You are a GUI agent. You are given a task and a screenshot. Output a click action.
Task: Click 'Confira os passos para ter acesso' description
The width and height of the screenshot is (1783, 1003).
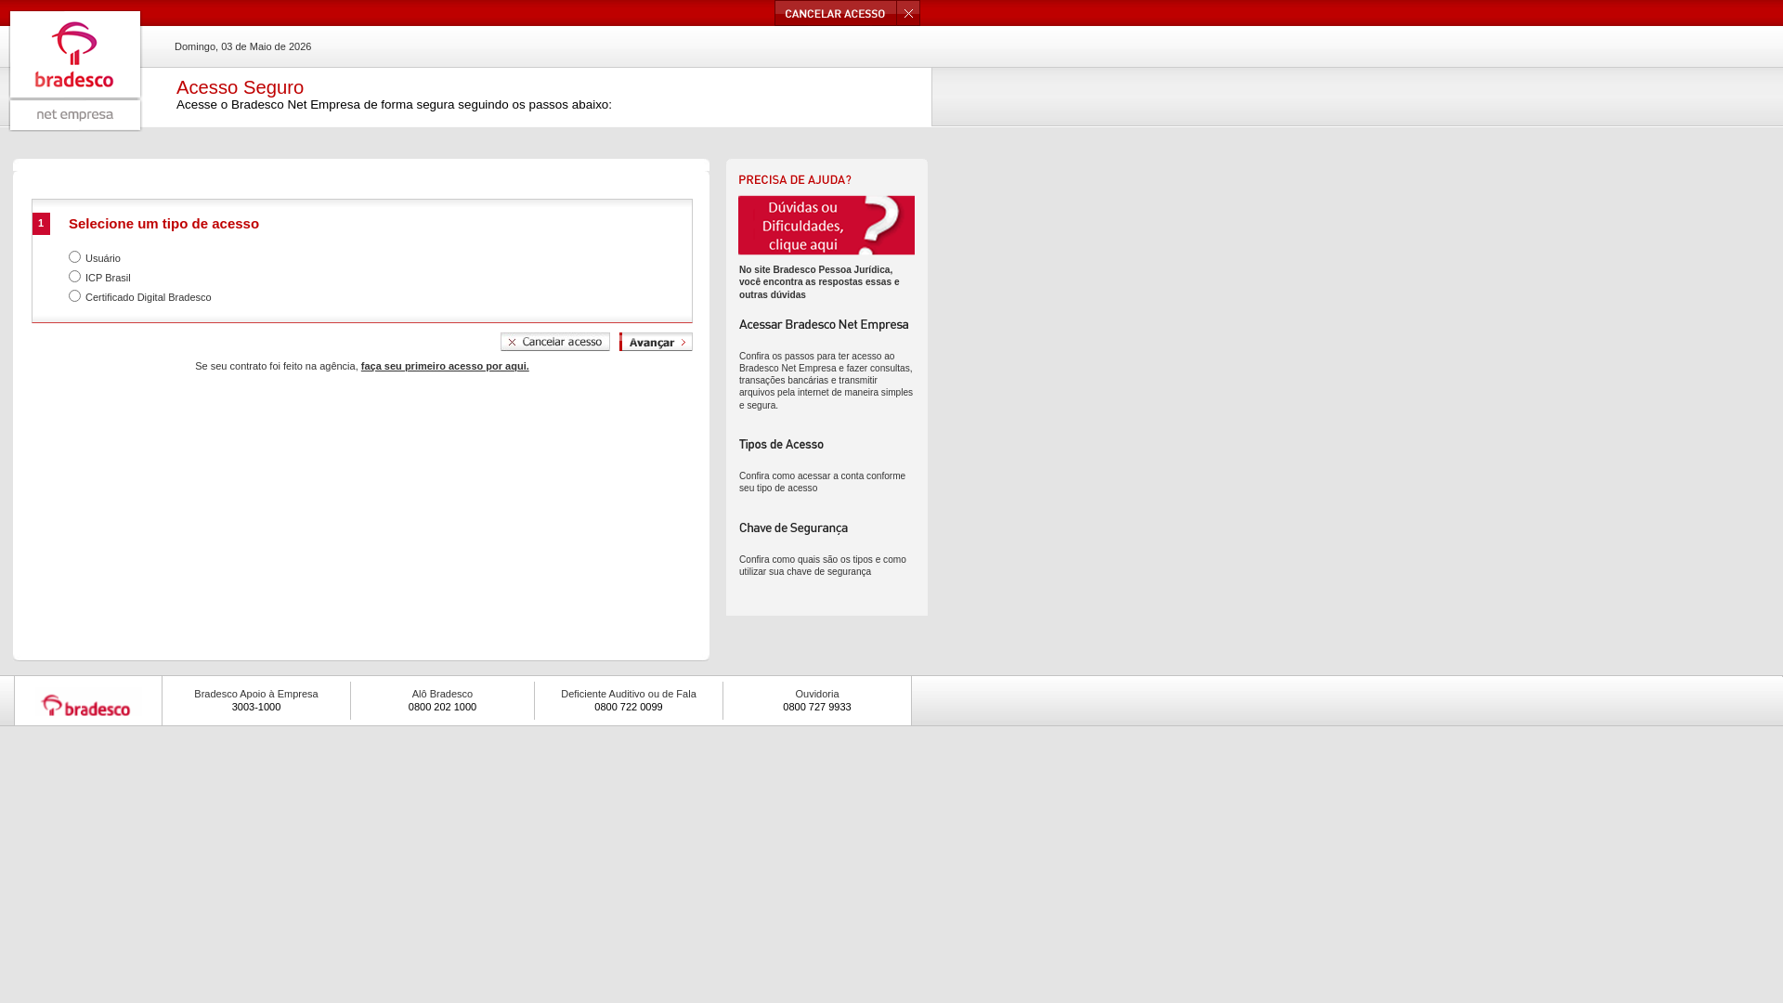tap(826, 381)
